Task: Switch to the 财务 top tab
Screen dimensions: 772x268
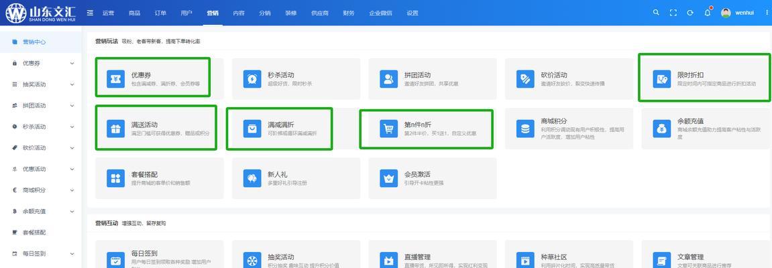Action: coord(349,13)
